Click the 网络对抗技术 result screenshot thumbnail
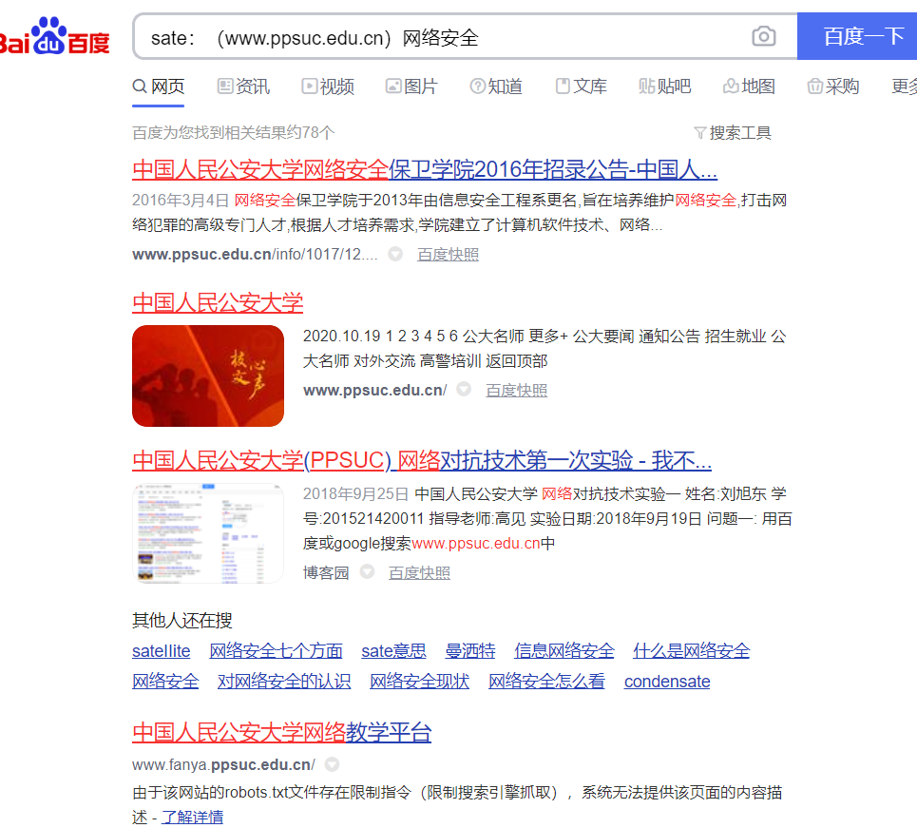Image resolution: width=917 pixels, height=828 pixels. click(x=208, y=533)
